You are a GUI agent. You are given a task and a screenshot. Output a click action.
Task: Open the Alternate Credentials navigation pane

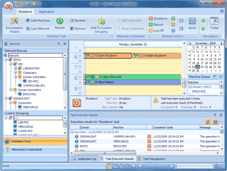tap(35, 149)
